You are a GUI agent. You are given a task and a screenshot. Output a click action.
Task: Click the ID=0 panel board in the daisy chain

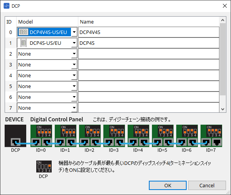click(41, 136)
